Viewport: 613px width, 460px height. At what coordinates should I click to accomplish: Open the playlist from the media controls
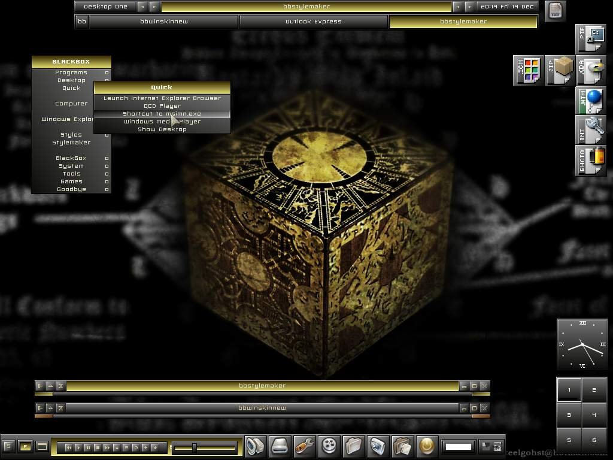pos(126,447)
